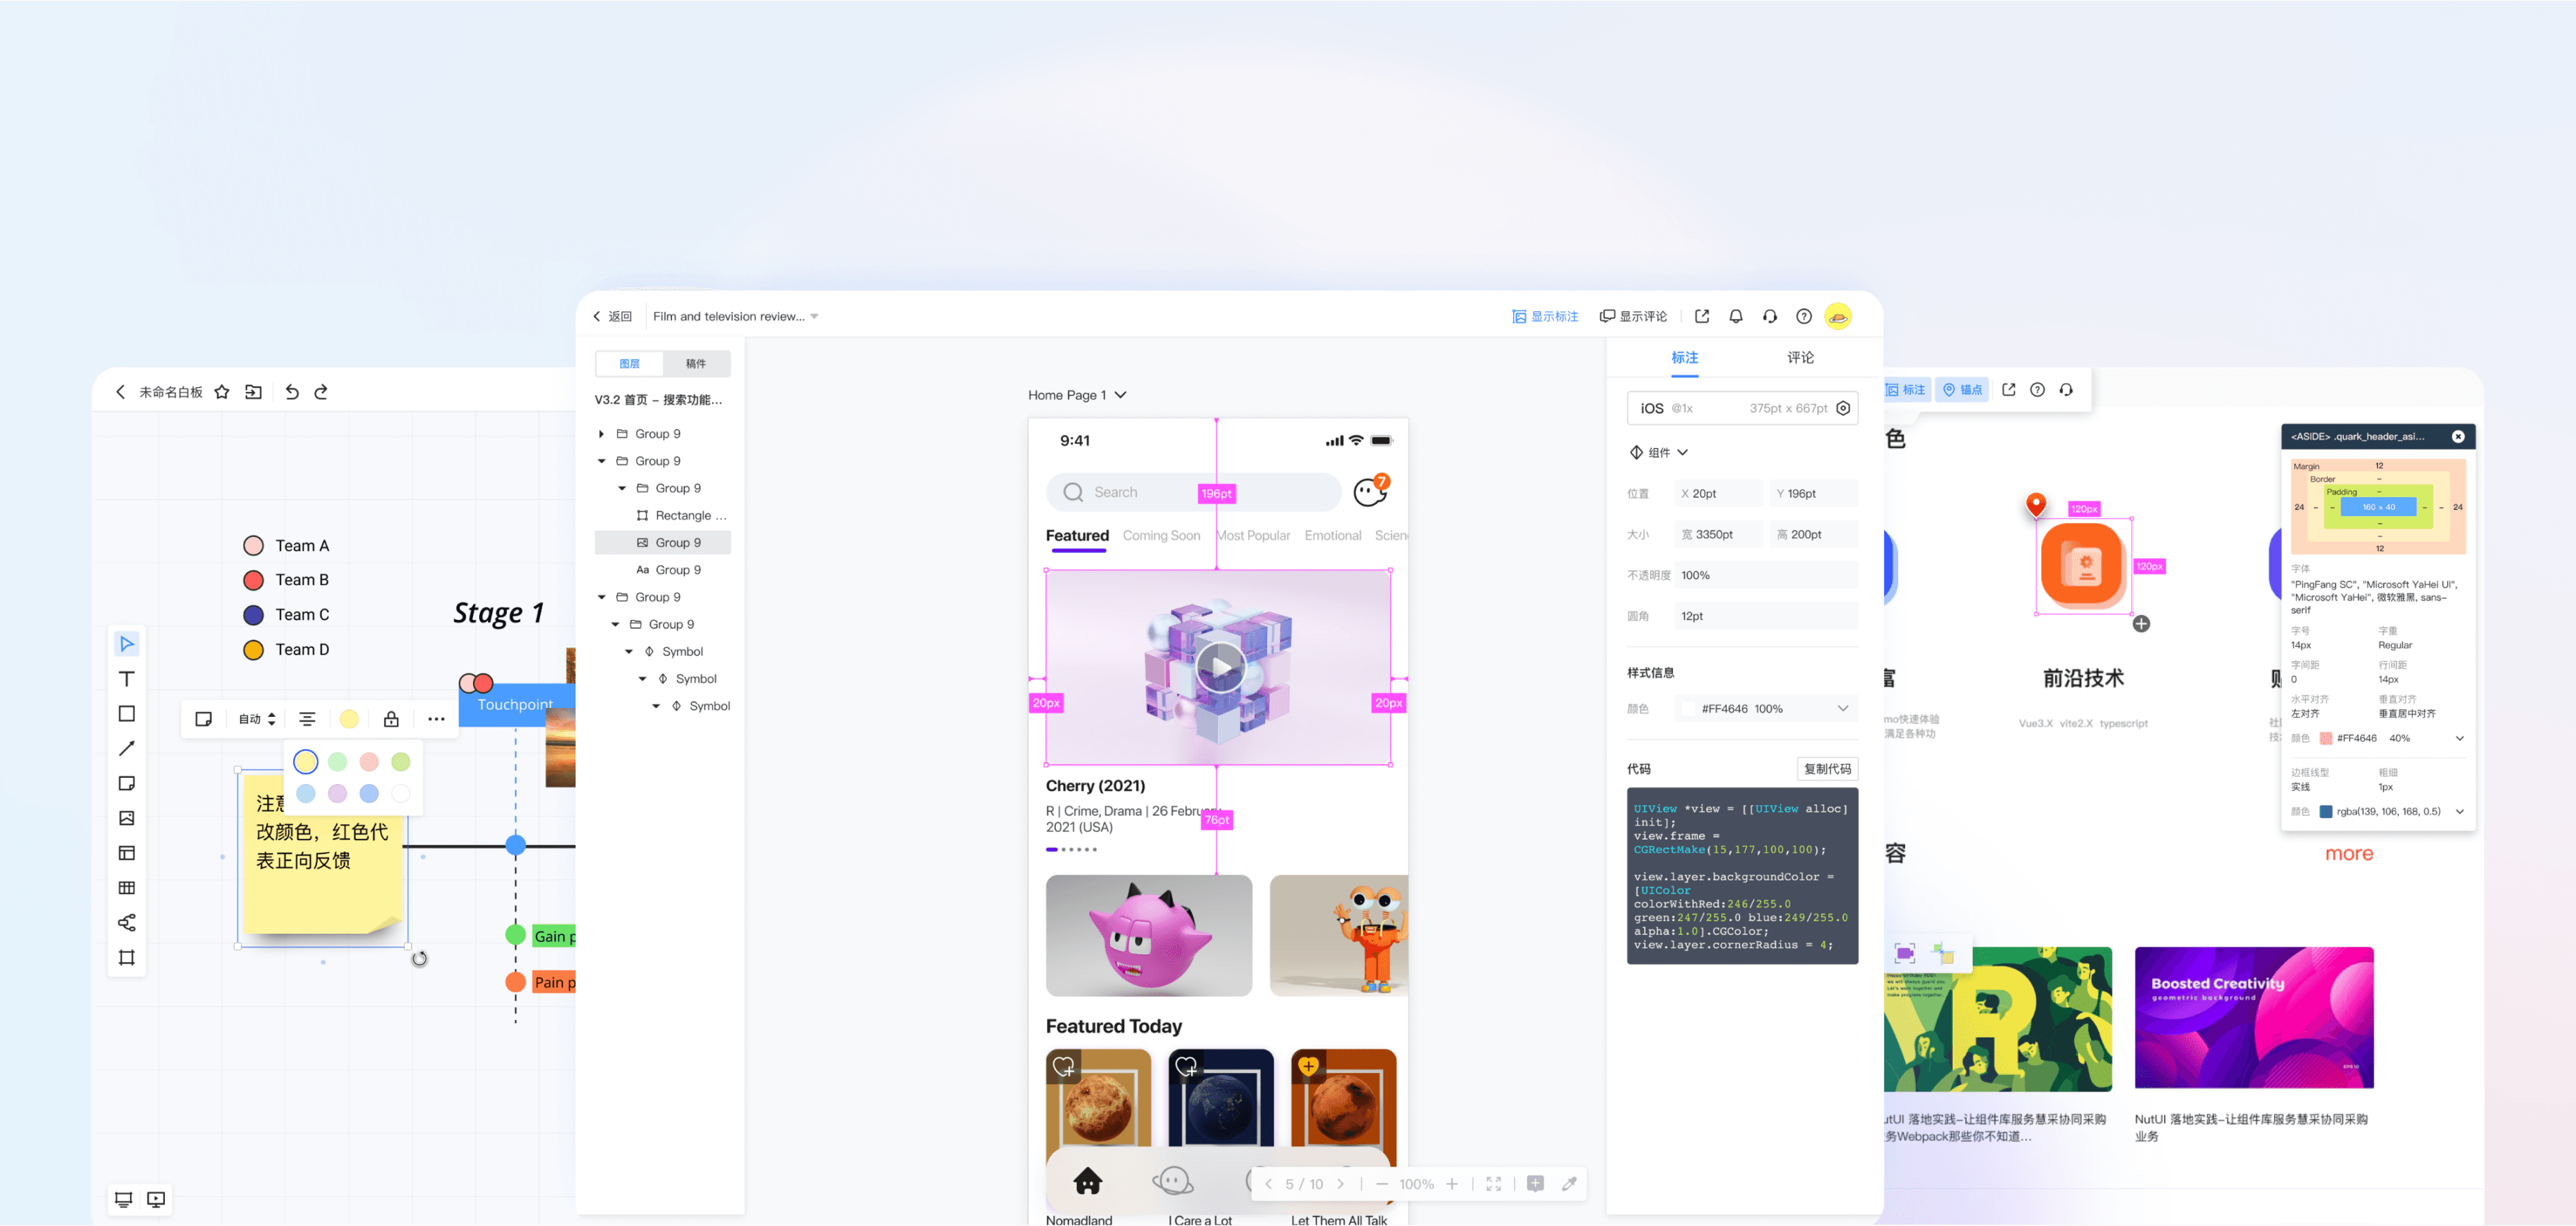Toggle 显示评论 comments display

point(1633,316)
